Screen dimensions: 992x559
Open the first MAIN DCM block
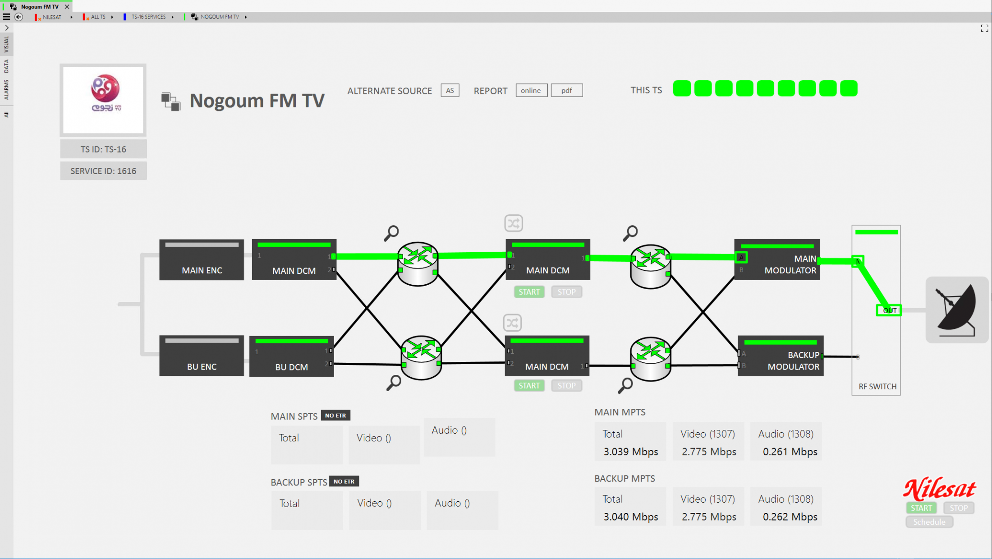click(x=294, y=259)
